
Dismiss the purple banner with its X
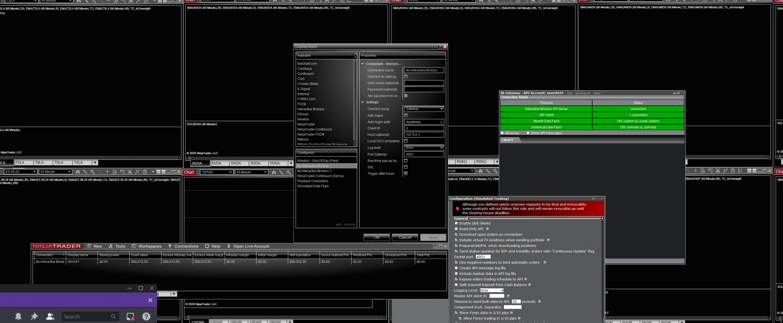pyautogui.click(x=150, y=300)
